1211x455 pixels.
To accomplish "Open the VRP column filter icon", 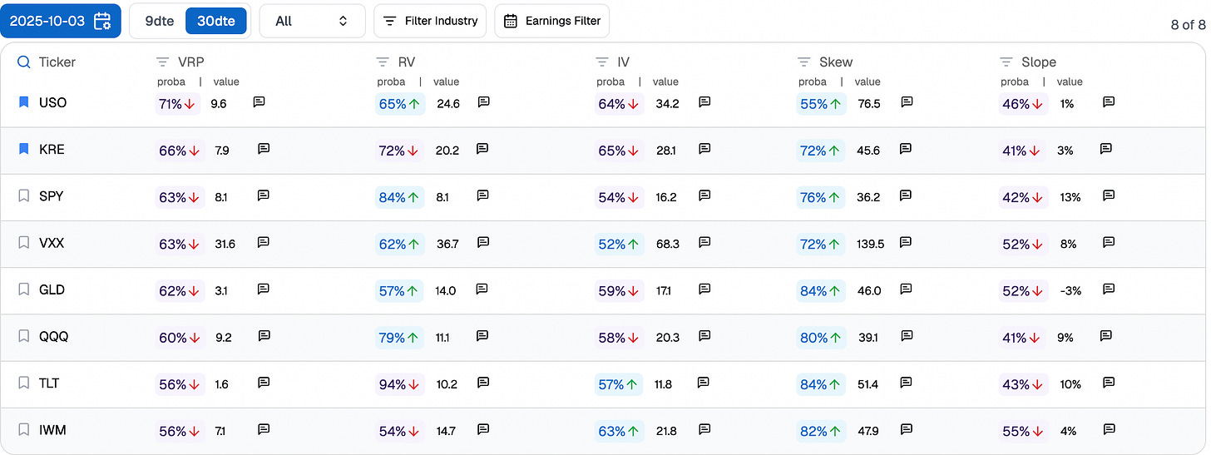I will tap(163, 62).
